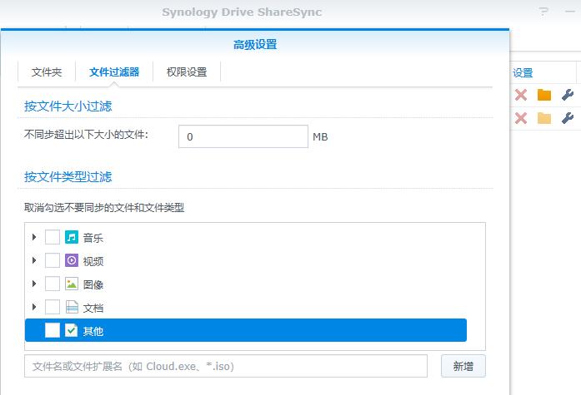
Task: Click the 新增 button
Action: tap(463, 366)
